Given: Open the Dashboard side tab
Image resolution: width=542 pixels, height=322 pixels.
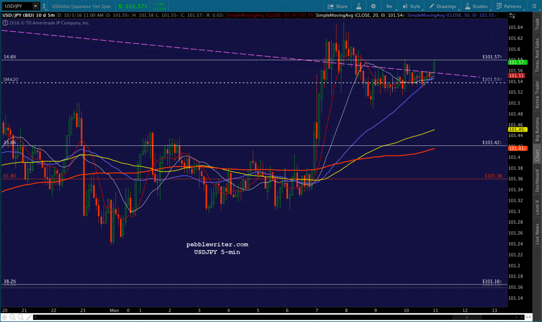Looking at the screenshot, I should (x=537, y=180).
